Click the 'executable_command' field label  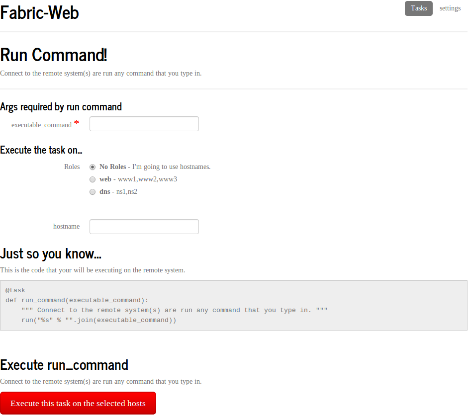click(41, 125)
